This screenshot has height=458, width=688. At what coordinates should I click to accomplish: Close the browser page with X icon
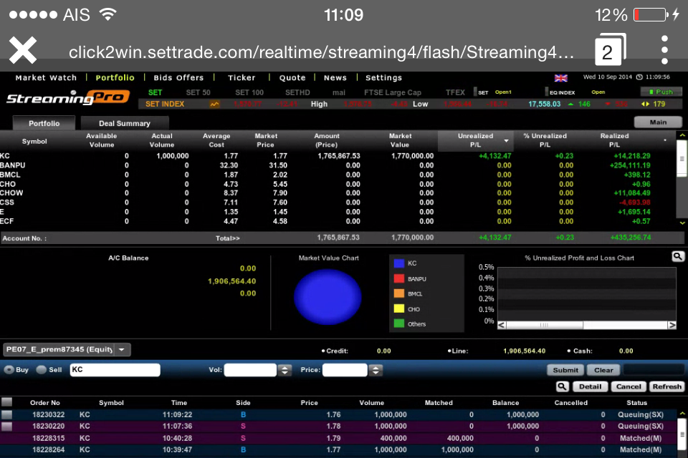[x=23, y=50]
